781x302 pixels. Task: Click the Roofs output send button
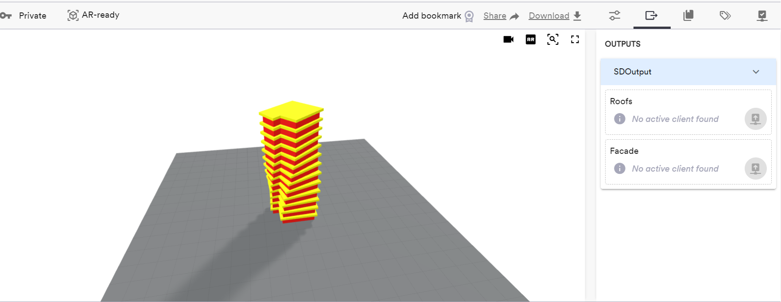pos(755,119)
